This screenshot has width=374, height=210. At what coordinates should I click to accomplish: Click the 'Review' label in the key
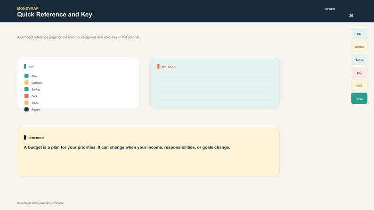(36, 109)
